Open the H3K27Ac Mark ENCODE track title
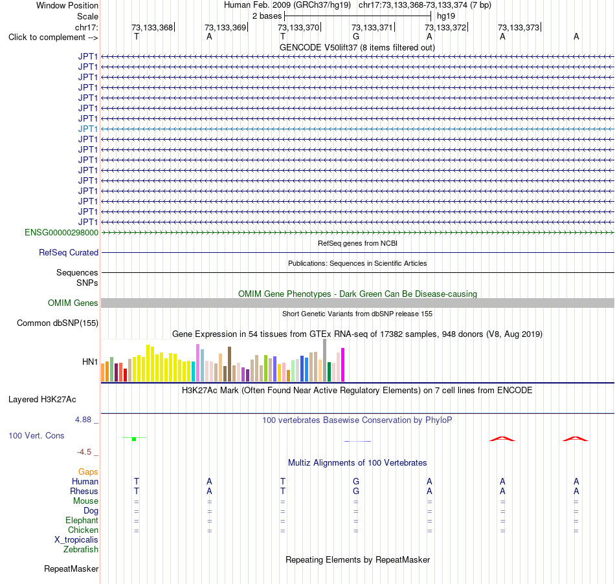Image resolution: width=615 pixels, height=584 pixels. pyautogui.click(x=357, y=391)
